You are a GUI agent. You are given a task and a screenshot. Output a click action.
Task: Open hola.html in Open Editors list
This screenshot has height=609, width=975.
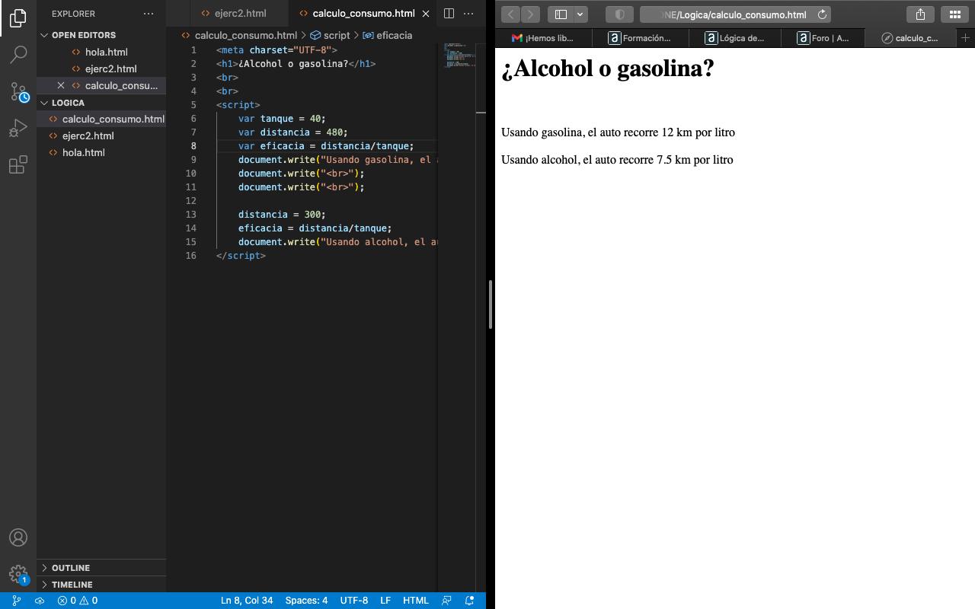(101, 52)
